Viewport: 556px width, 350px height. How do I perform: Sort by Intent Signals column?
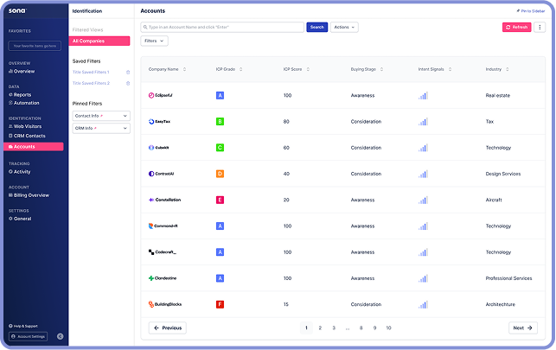pos(435,69)
